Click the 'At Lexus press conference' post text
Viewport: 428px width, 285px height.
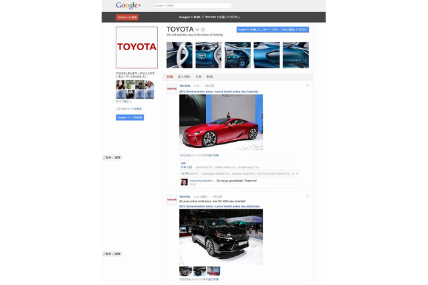(x=213, y=201)
